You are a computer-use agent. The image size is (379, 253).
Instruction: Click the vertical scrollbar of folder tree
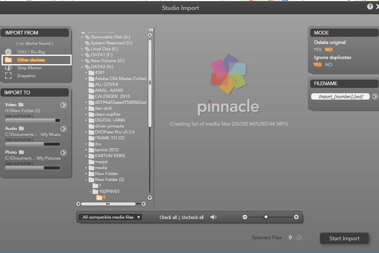pyautogui.click(x=150, y=83)
